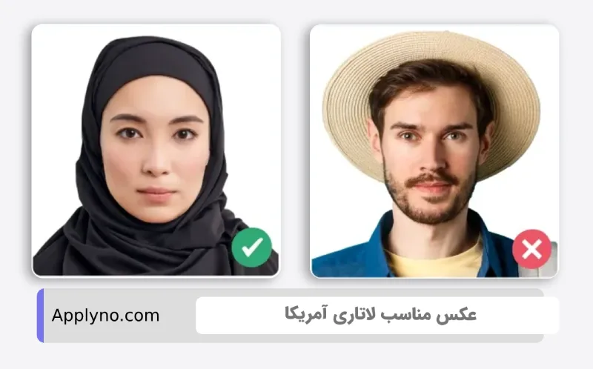Click the green checkmark badge
This screenshot has height=369, width=593.
point(251,247)
